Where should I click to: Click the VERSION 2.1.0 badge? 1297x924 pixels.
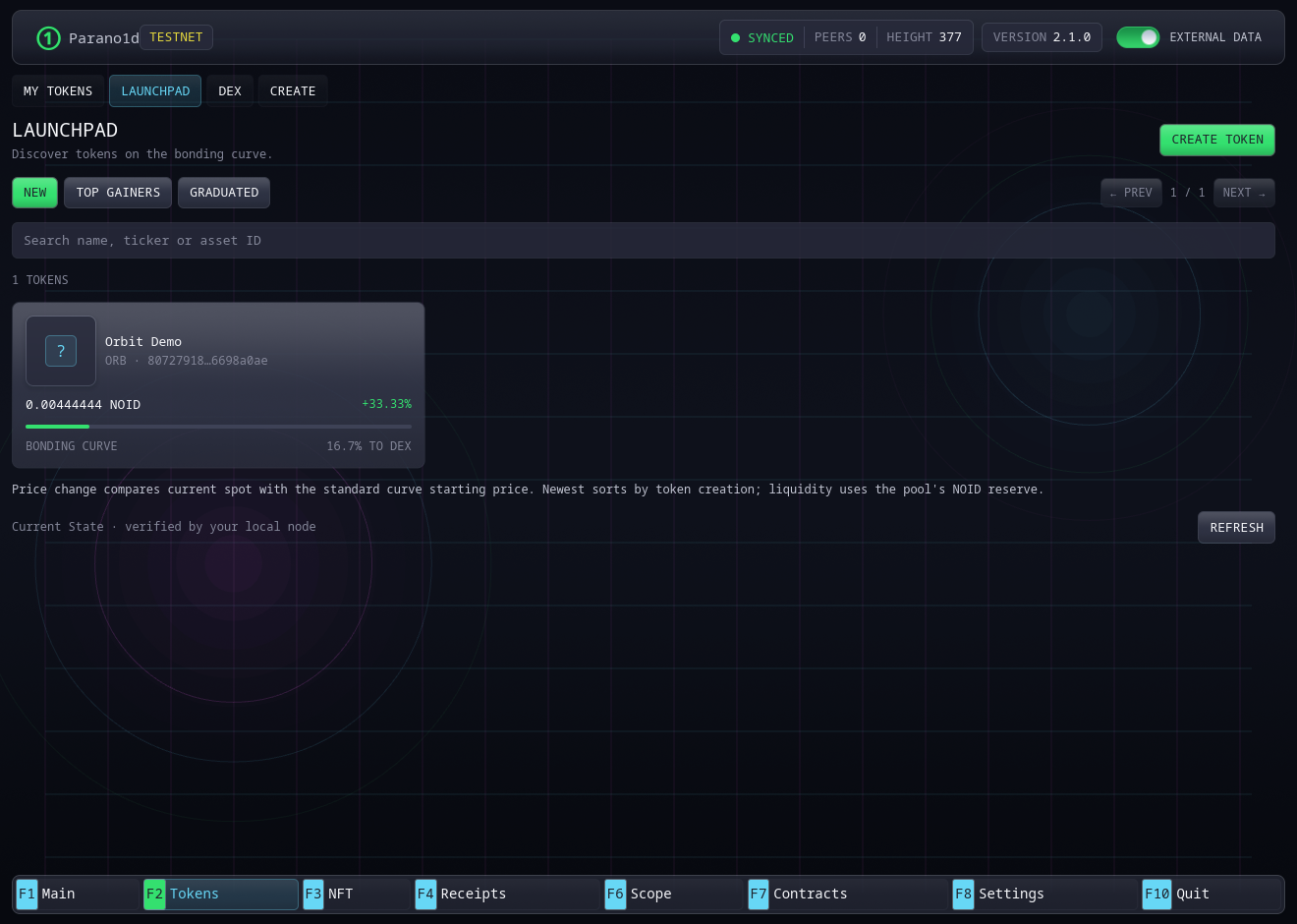(1042, 37)
